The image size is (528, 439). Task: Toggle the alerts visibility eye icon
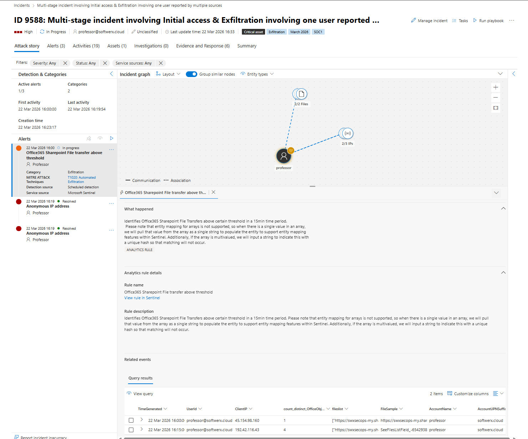point(100,138)
